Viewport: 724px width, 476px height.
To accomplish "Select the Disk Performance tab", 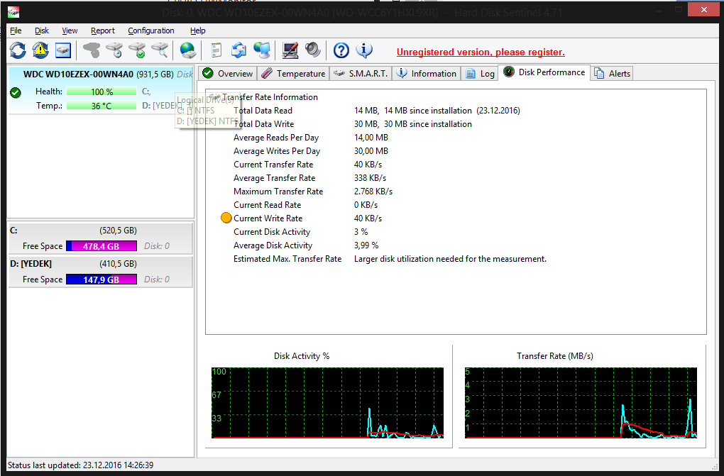I will [544, 72].
